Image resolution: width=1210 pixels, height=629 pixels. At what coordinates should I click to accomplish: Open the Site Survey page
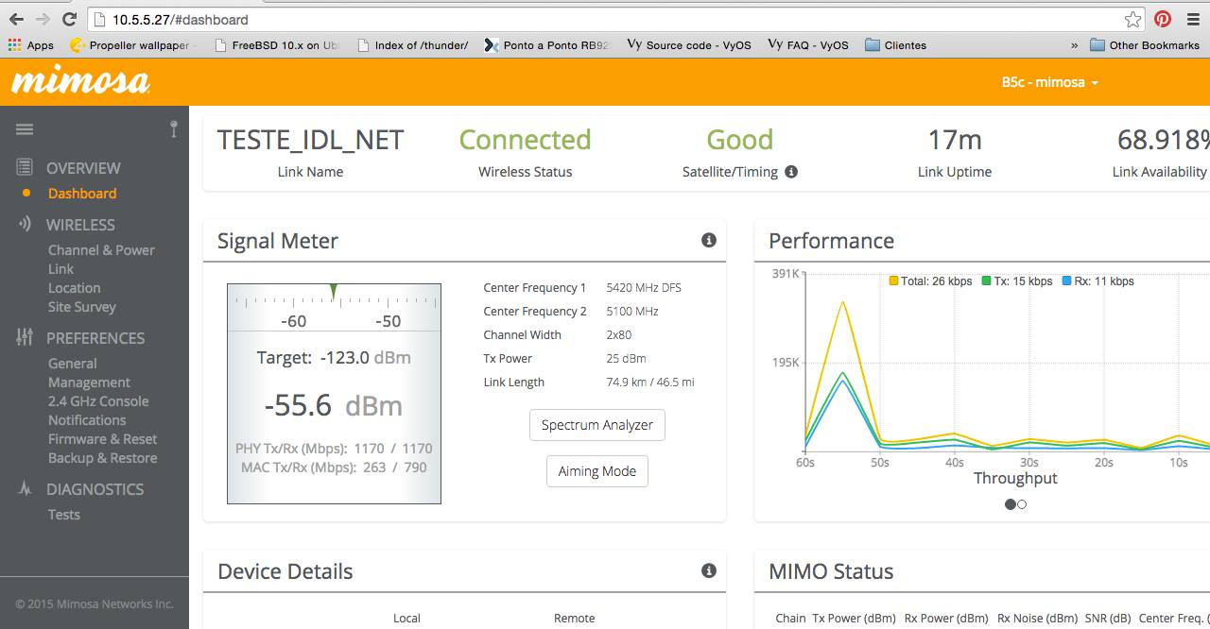[x=82, y=306]
